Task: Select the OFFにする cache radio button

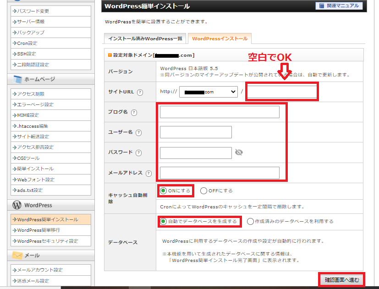Action: [x=203, y=191]
